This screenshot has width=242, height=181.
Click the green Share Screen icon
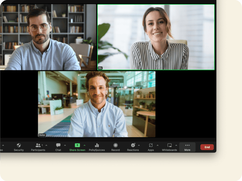(77, 145)
